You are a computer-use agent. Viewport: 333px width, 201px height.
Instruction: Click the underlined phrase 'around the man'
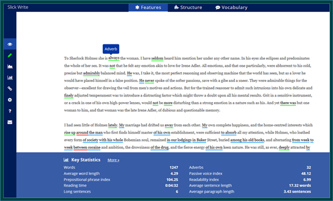(89, 133)
